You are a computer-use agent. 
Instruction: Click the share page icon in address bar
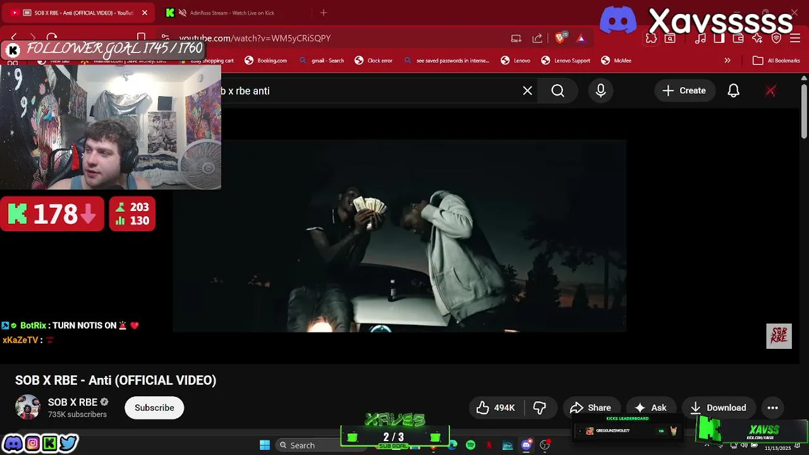[537, 38]
